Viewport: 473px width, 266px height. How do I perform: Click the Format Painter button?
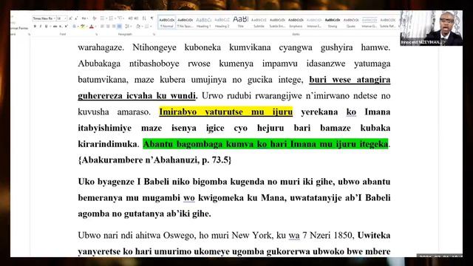[x=19, y=28]
